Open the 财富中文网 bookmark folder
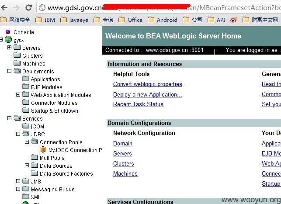The image size is (281, 204). pos(260,20)
